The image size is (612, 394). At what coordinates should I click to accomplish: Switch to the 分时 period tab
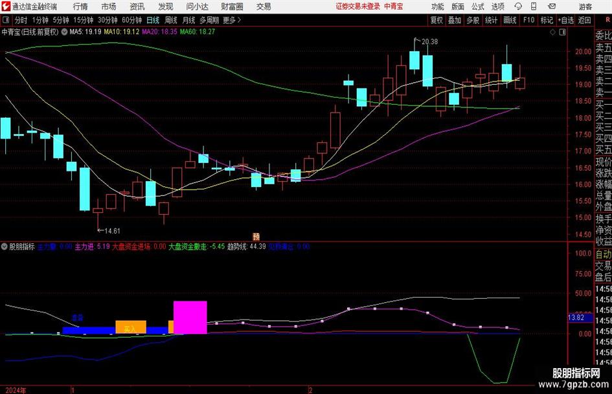21,20
